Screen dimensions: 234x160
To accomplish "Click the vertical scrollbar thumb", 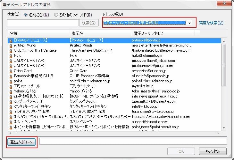I will 224,65.
